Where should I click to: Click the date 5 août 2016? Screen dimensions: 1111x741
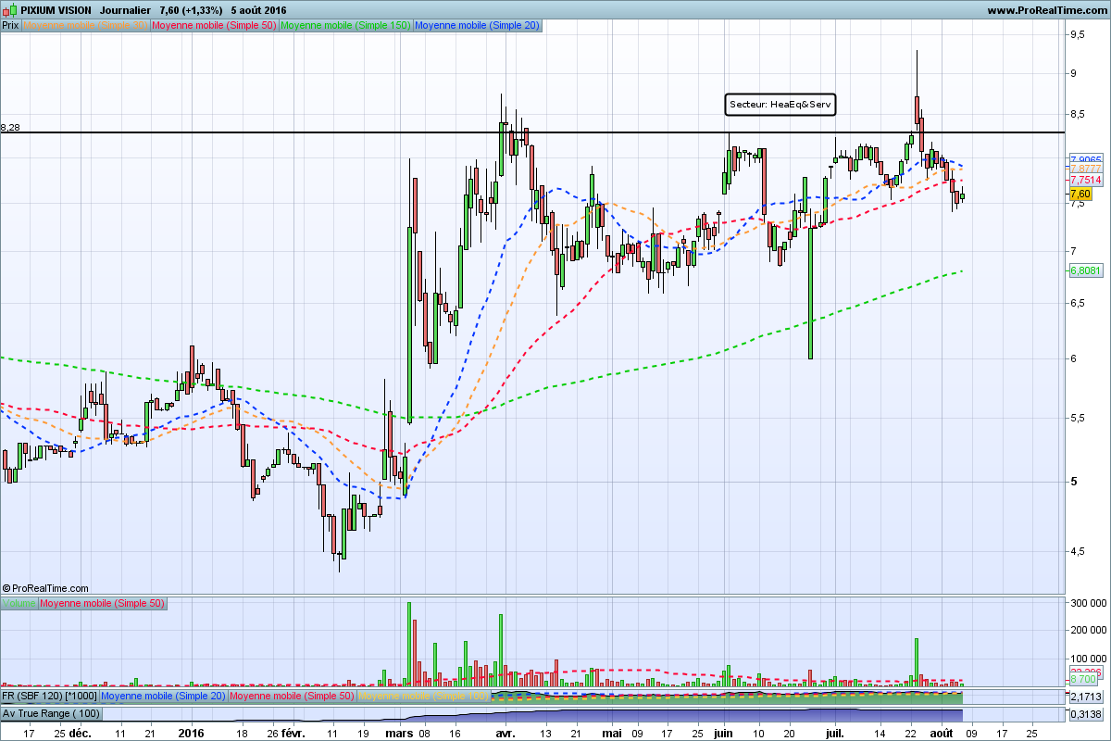pyautogui.click(x=260, y=10)
